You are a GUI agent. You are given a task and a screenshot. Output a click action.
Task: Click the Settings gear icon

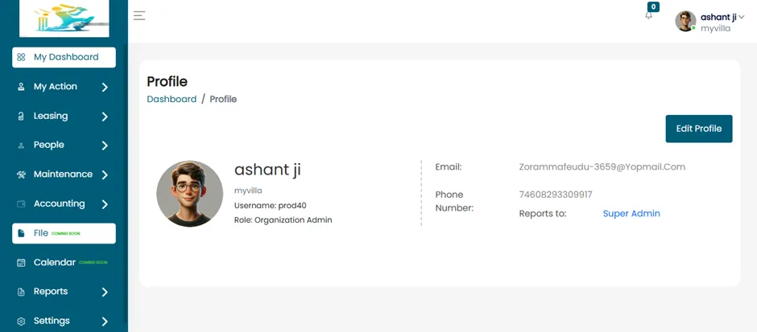pyautogui.click(x=21, y=321)
